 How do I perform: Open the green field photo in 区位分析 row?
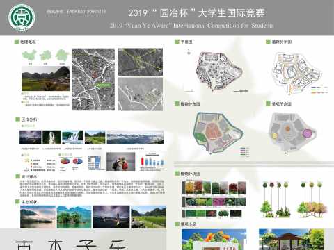(x=95, y=137)
